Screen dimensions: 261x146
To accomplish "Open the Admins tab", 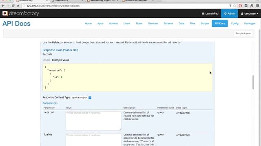I will tap(113, 24).
